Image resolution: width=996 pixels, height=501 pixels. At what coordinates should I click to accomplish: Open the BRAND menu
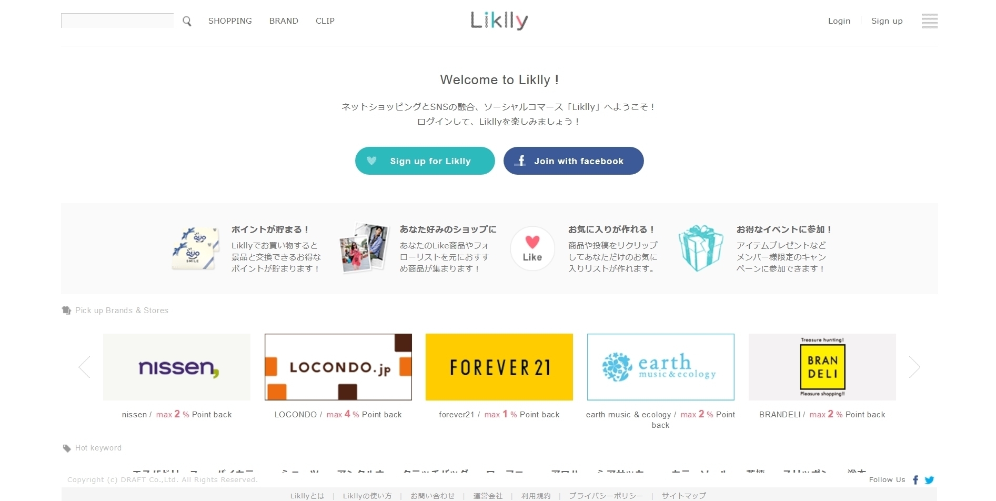pos(284,21)
